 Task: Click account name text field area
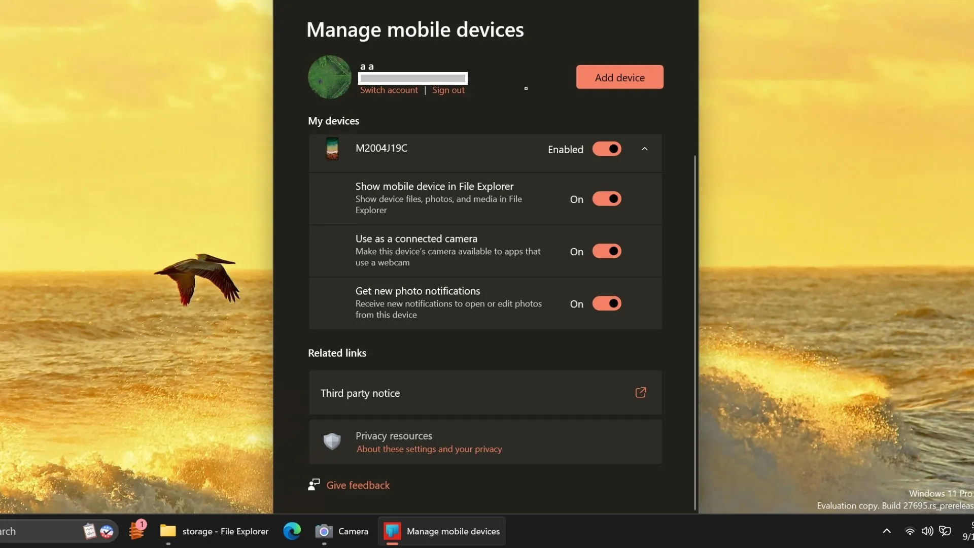coord(413,78)
